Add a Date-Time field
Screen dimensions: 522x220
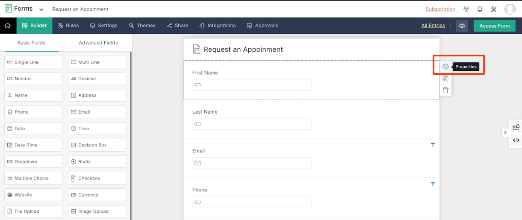pos(33,145)
